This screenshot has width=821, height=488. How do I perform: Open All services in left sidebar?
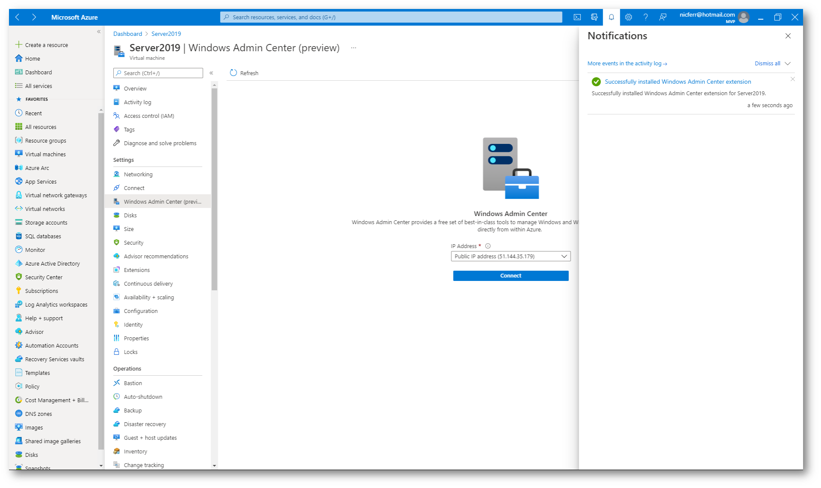(x=38, y=86)
